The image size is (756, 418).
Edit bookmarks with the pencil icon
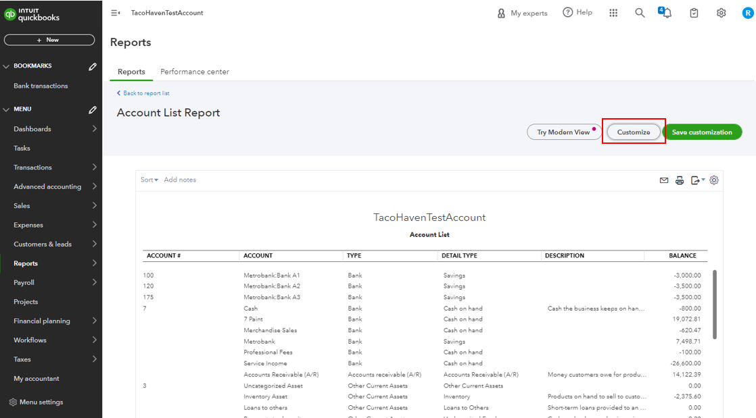[x=93, y=66]
